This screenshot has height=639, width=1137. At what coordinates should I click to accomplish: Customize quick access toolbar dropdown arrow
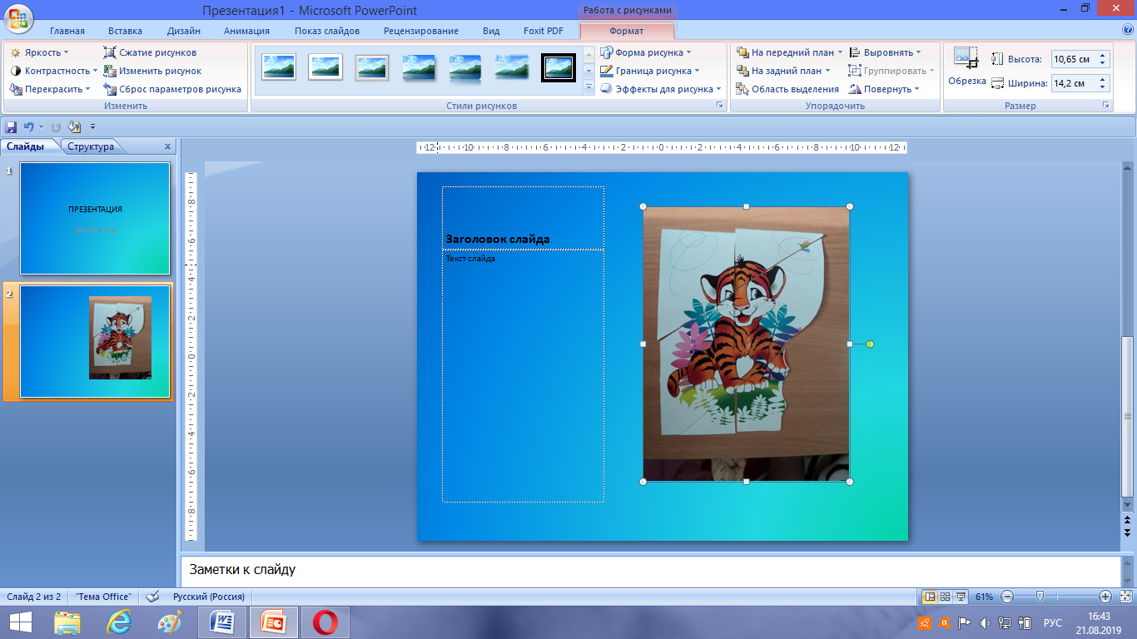[92, 127]
